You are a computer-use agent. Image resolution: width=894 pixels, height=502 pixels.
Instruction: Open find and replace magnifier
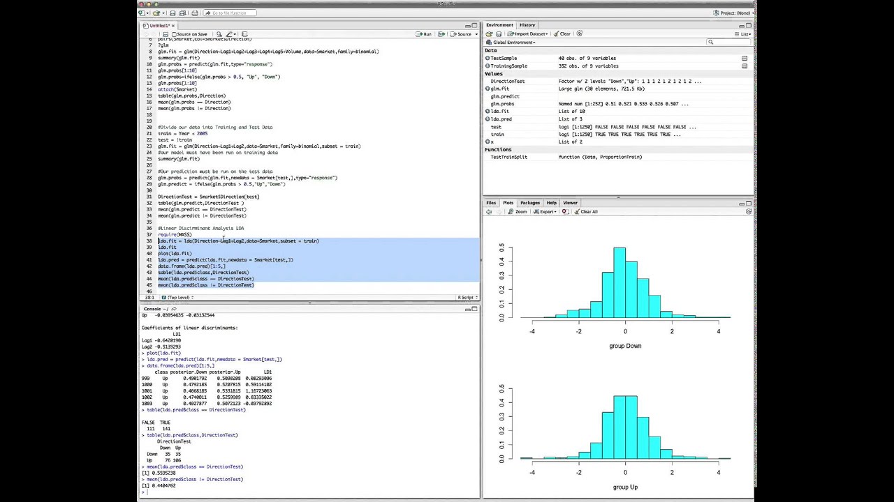(x=219, y=34)
